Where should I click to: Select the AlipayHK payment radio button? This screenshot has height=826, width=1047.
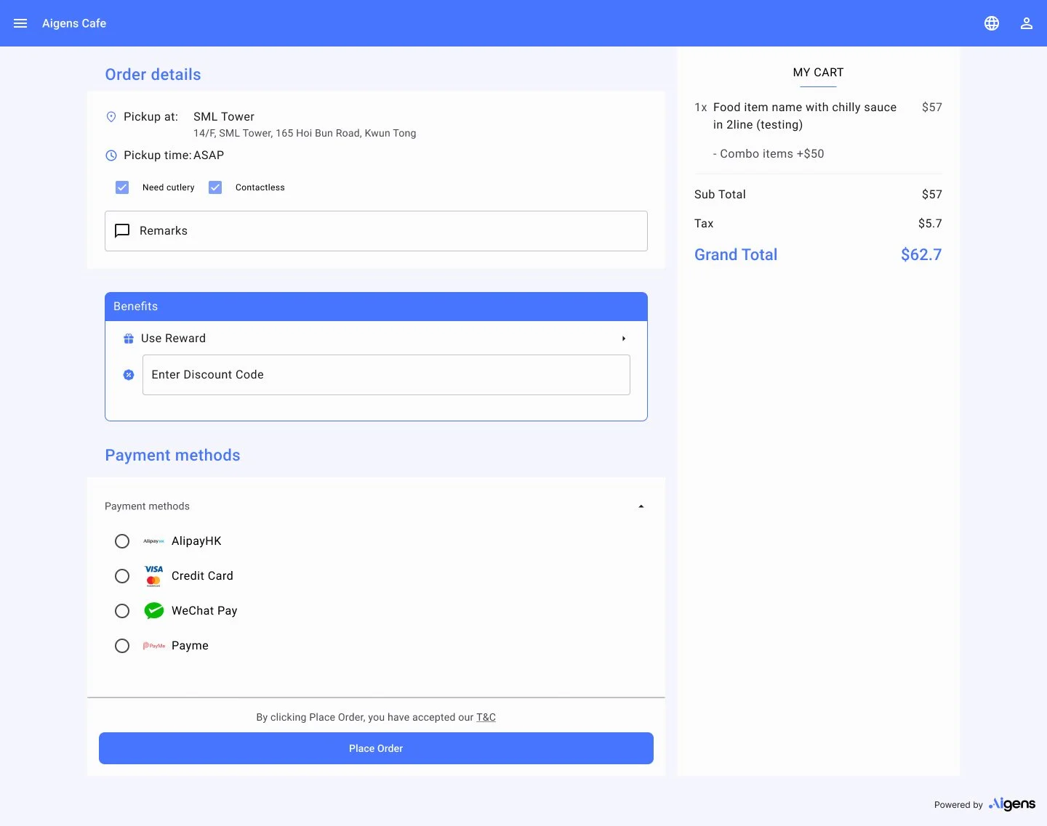121,541
